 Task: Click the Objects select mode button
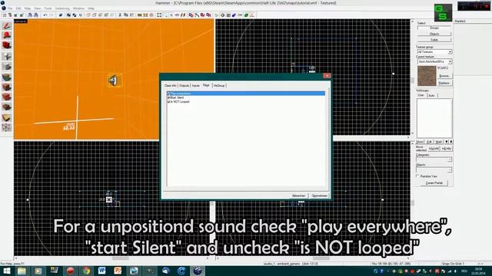pyautogui.click(x=434, y=34)
